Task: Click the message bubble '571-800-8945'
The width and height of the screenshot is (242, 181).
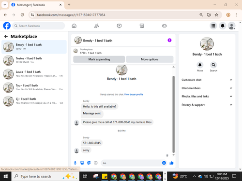Action: coord(91,143)
